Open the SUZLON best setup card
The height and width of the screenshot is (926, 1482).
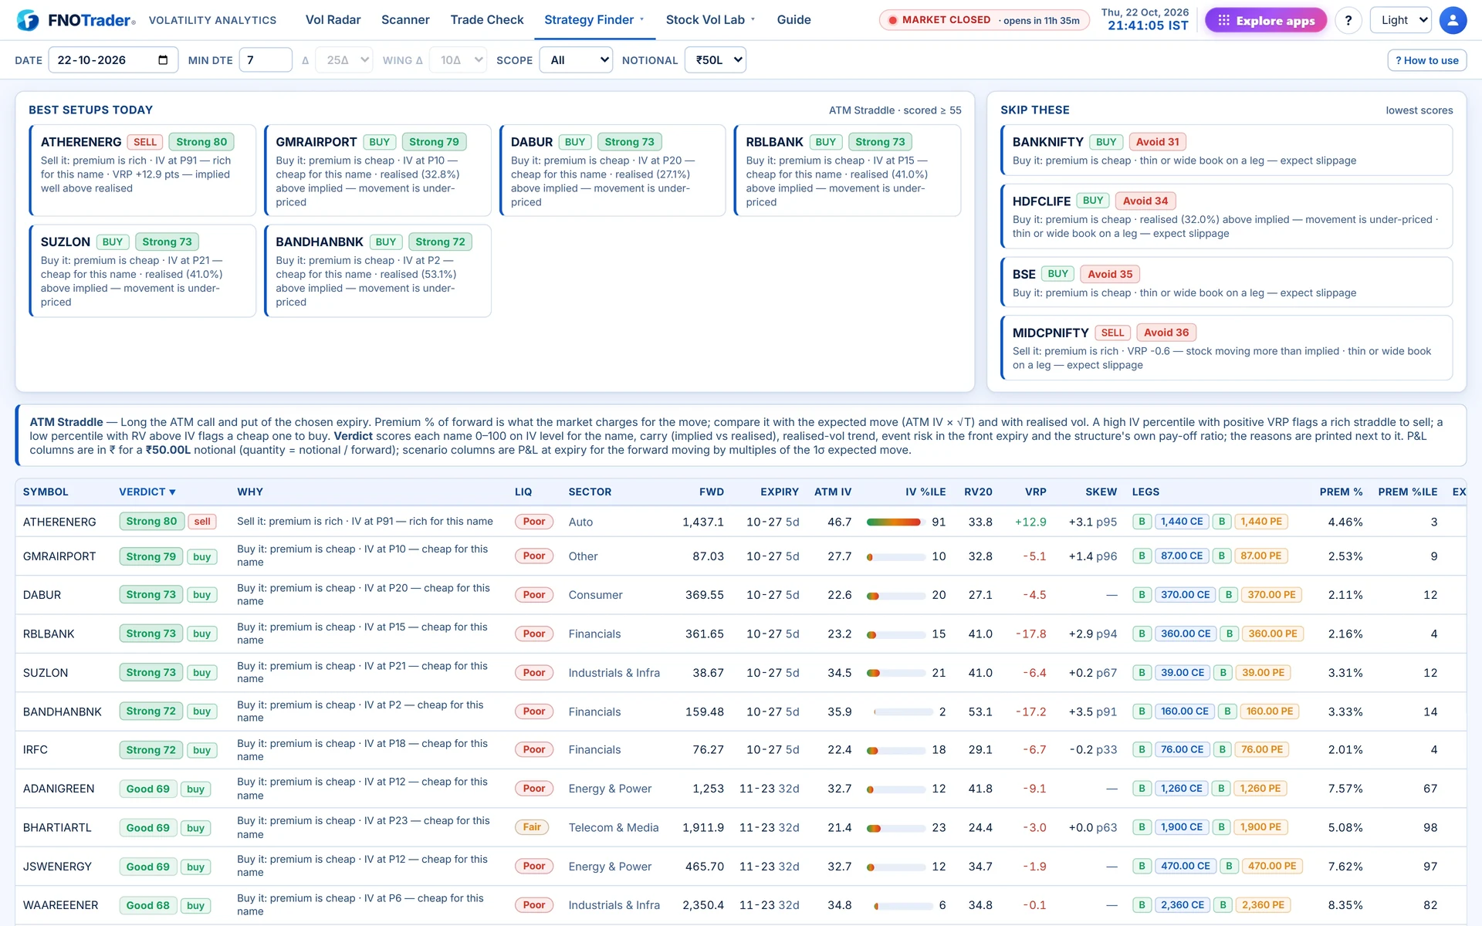[142, 271]
